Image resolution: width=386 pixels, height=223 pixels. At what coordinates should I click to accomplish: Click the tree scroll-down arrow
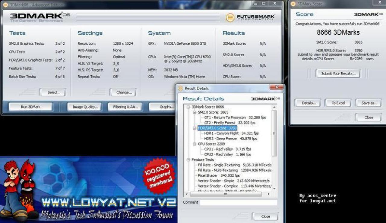[x=274, y=188]
